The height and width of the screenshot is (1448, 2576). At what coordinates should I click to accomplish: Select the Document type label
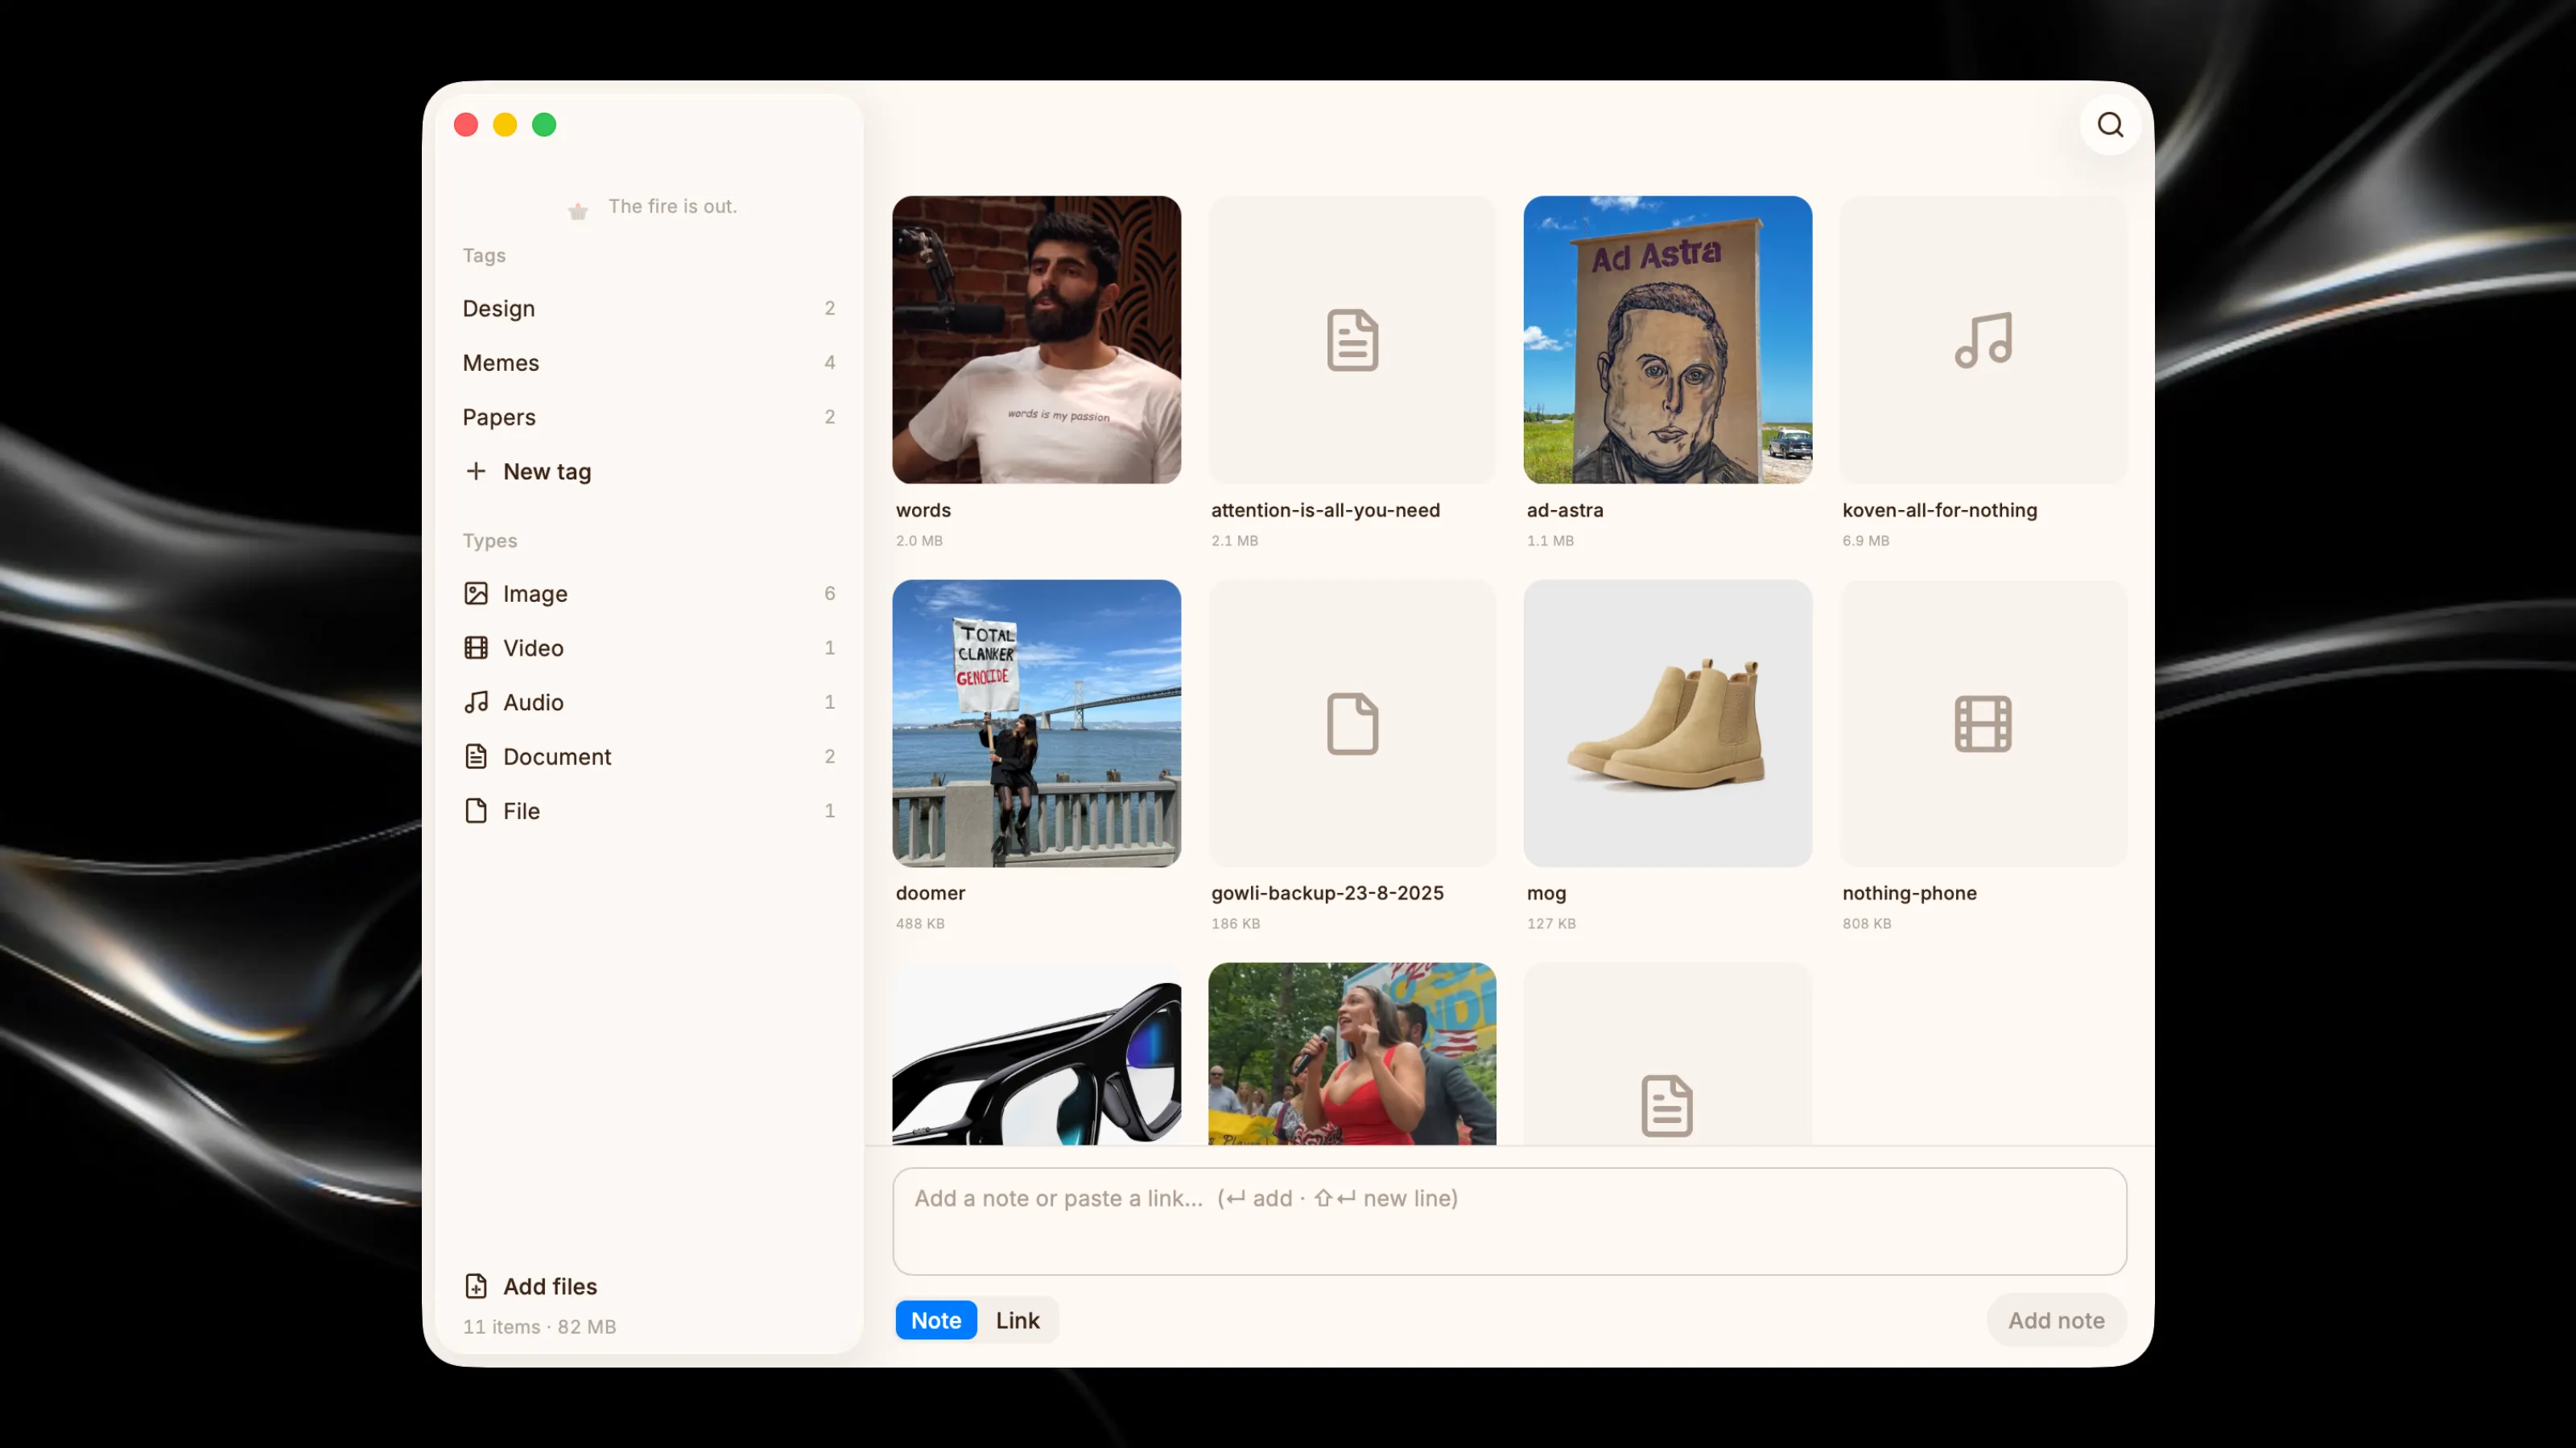tap(557, 756)
